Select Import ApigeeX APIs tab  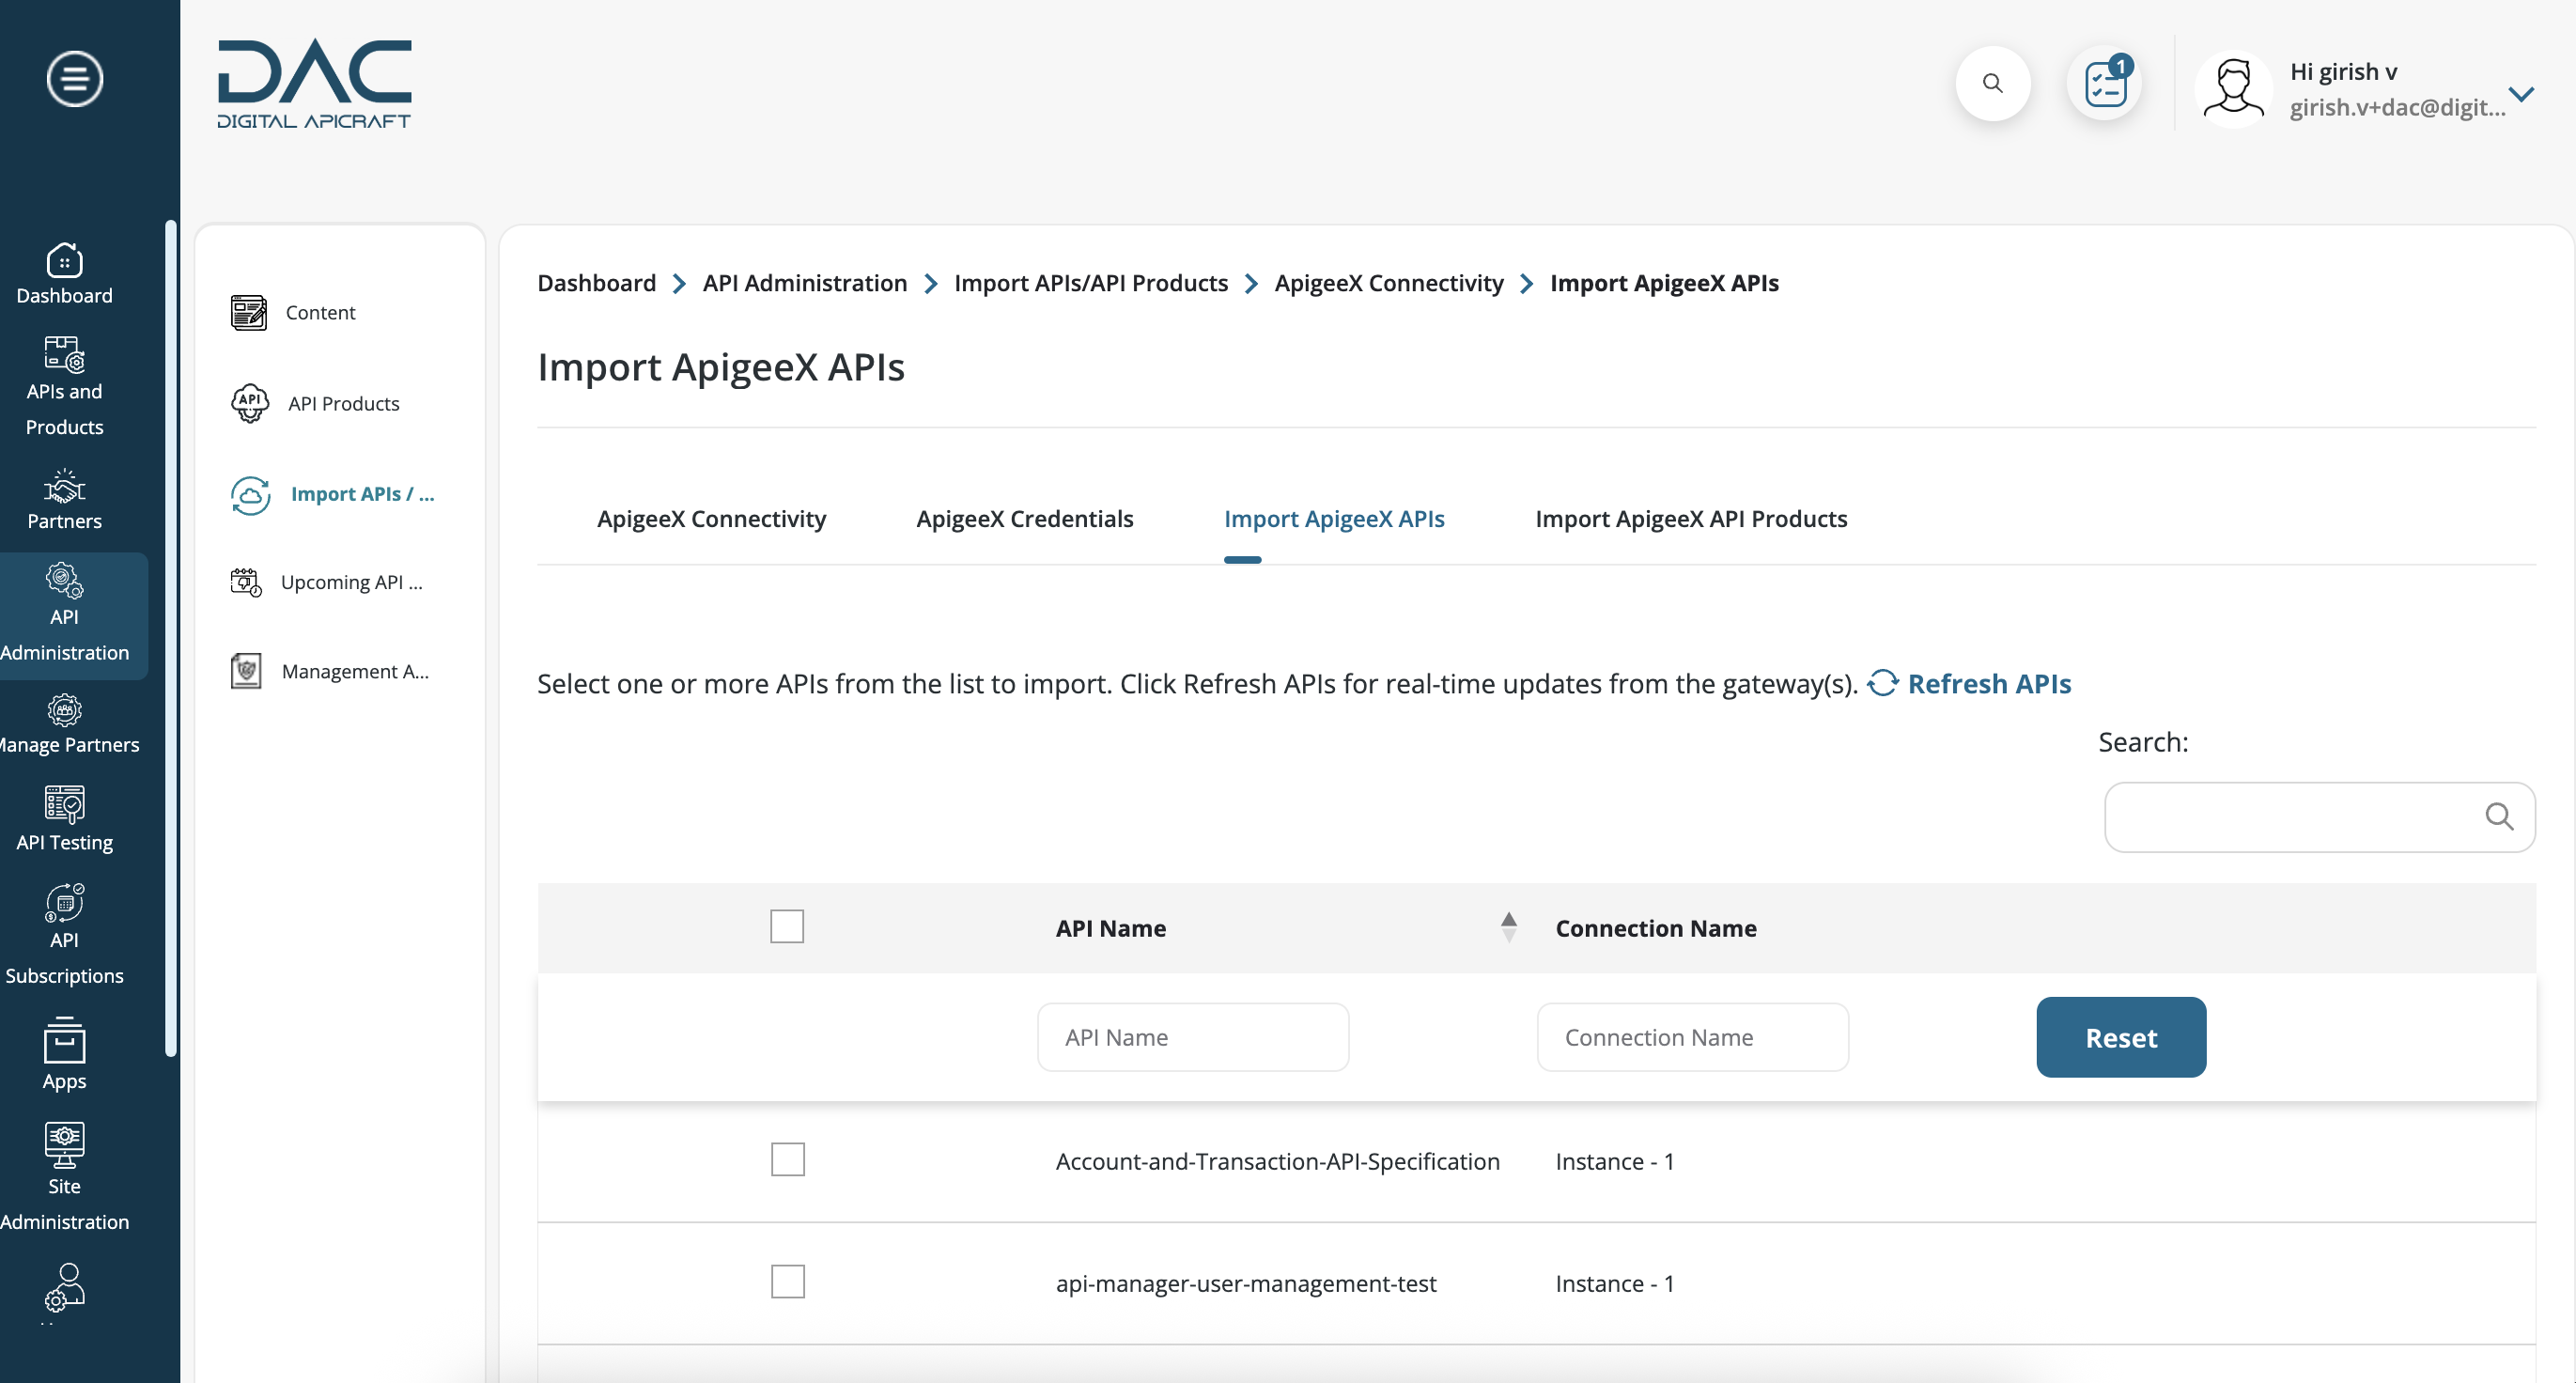coord(1334,519)
